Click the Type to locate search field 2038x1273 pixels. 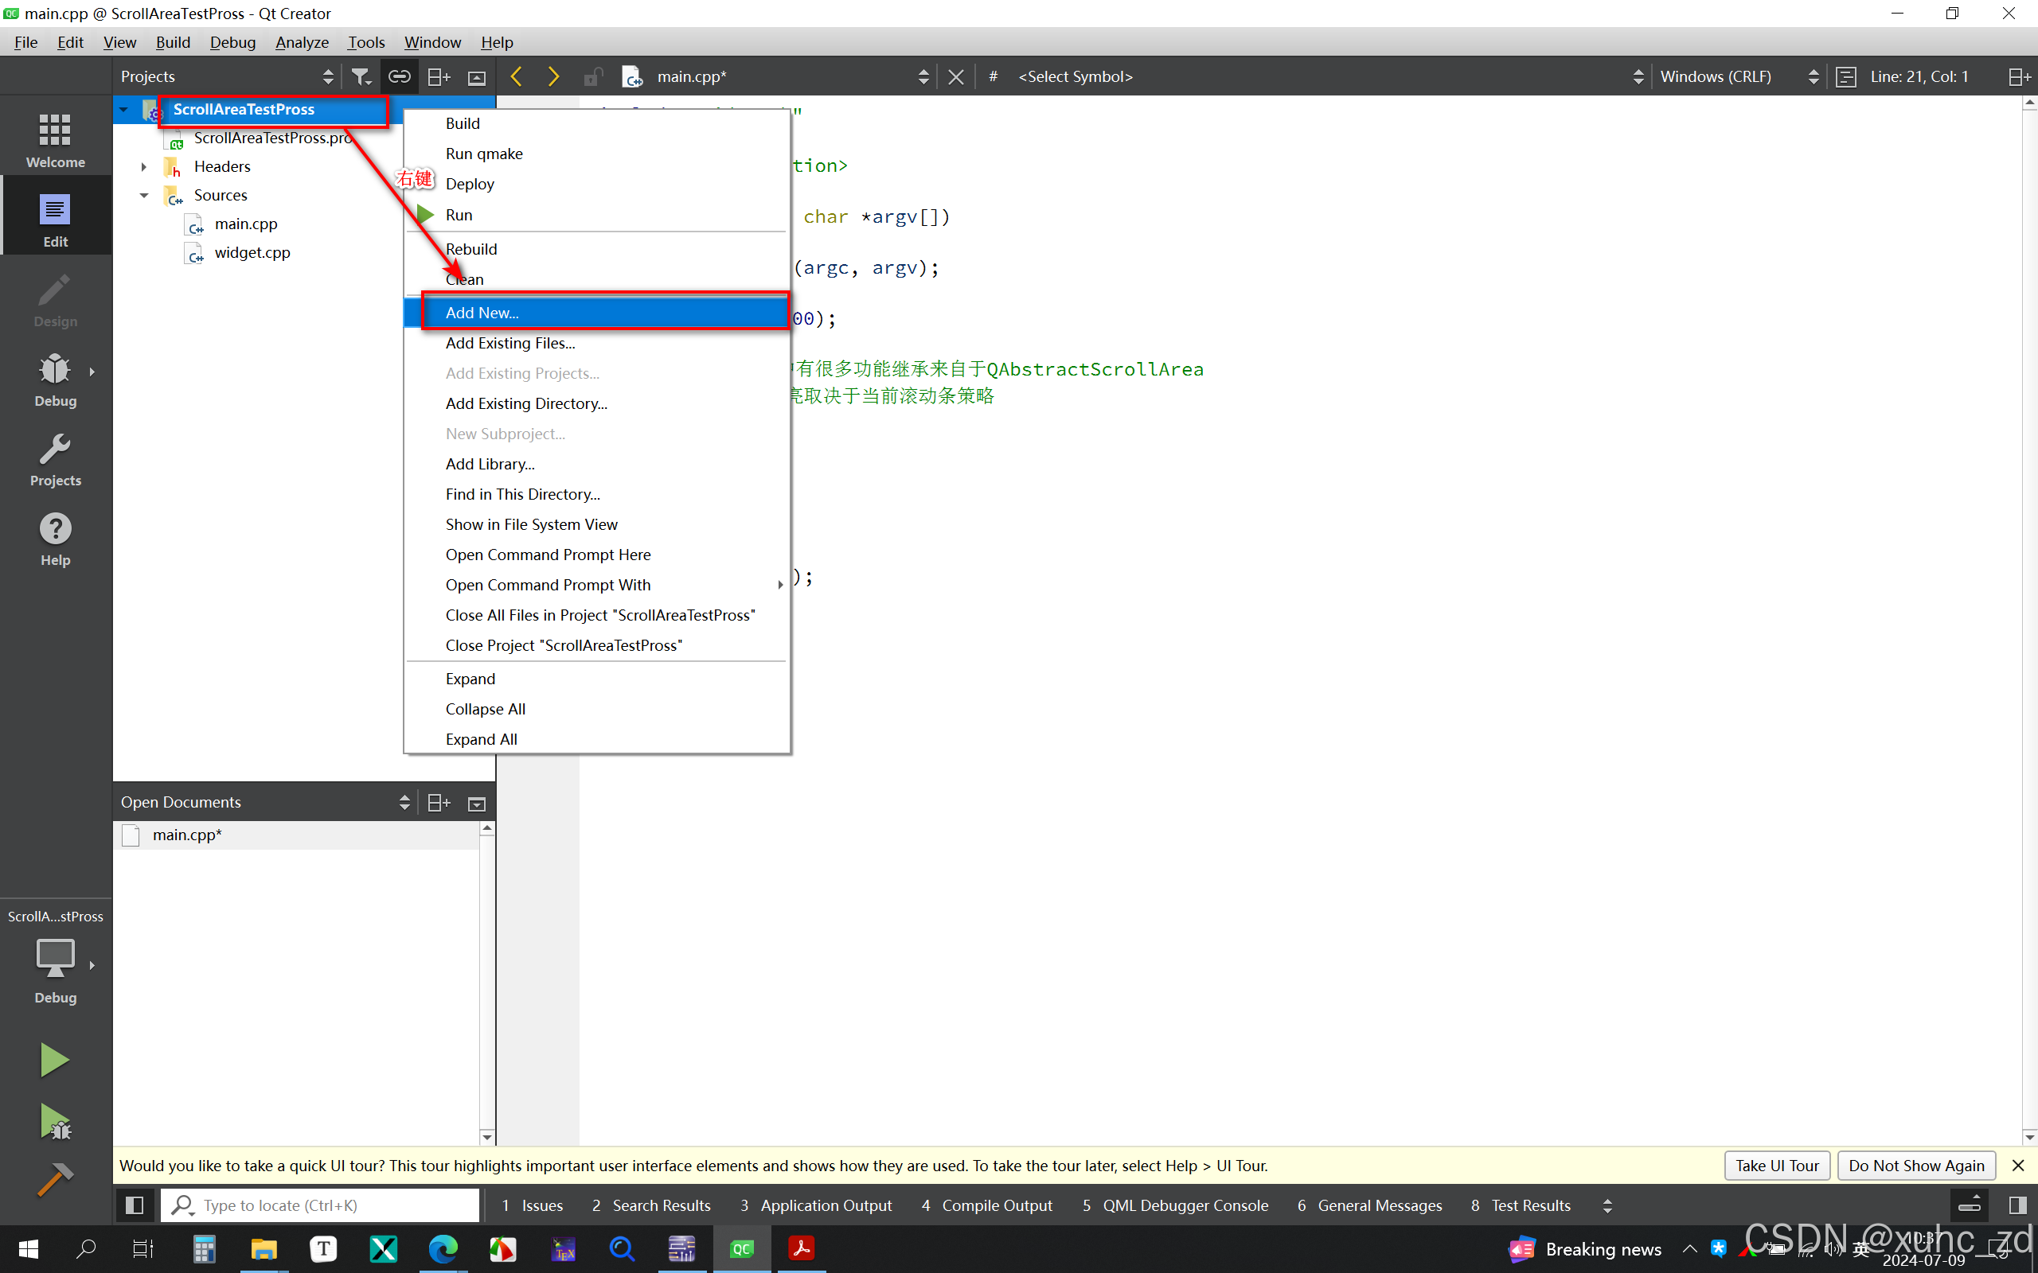[x=320, y=1205]
